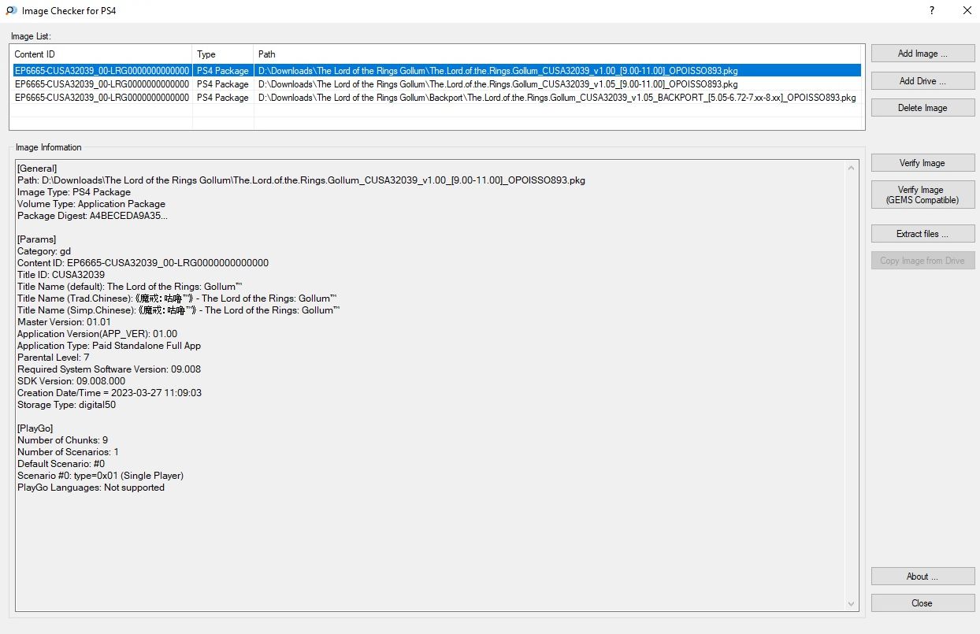Sort list by the Type column header
This screenshot has width=980, height=634.
point(223,54)
